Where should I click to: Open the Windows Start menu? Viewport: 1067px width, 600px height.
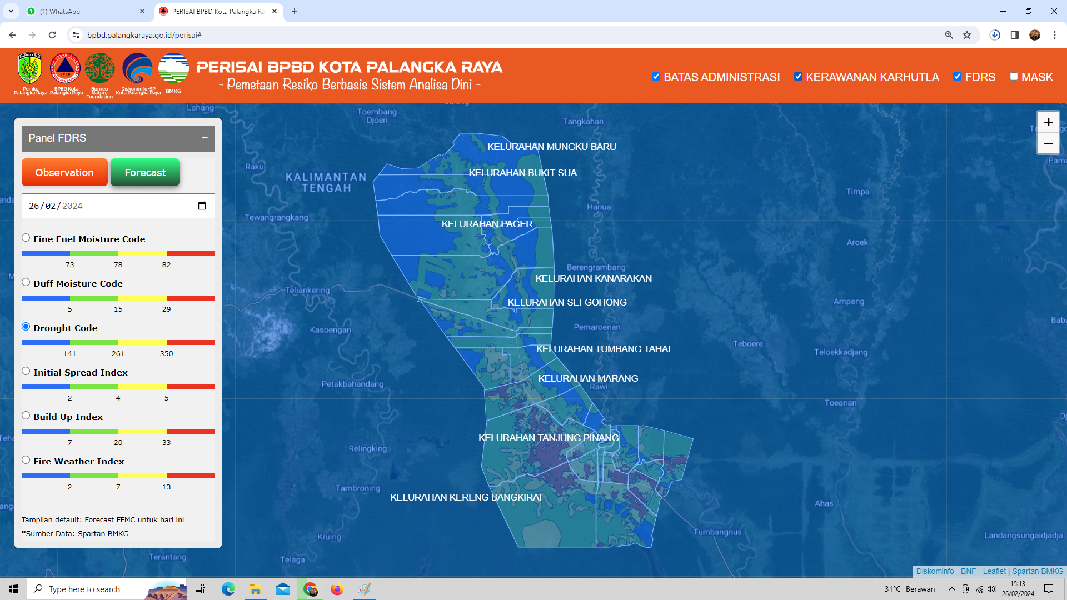click(13, 589)
